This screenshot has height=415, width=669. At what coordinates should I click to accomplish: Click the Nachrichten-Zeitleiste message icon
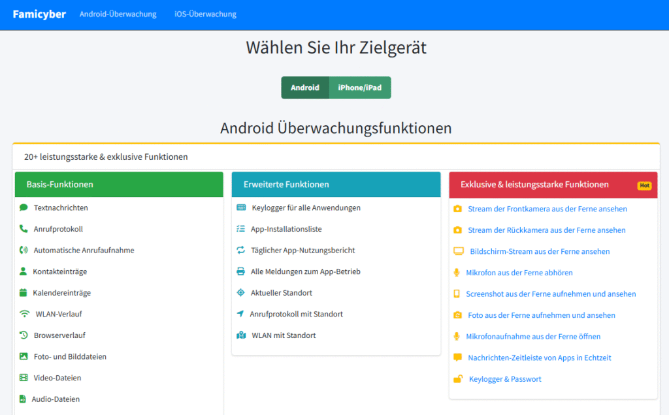tap(458, 358)
